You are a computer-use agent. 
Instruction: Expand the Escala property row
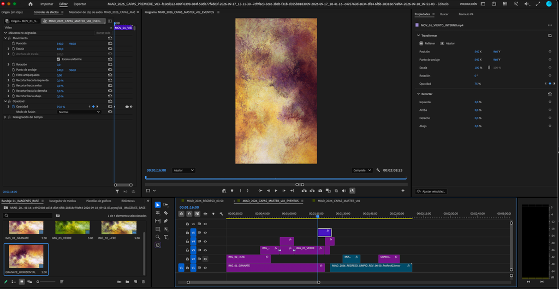pos(9,49)
